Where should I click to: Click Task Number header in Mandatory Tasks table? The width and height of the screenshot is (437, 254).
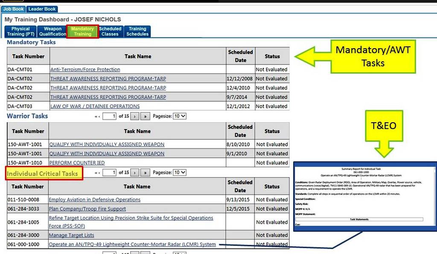28,56
